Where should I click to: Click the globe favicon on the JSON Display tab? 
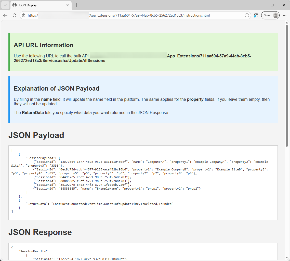point(15,5)
